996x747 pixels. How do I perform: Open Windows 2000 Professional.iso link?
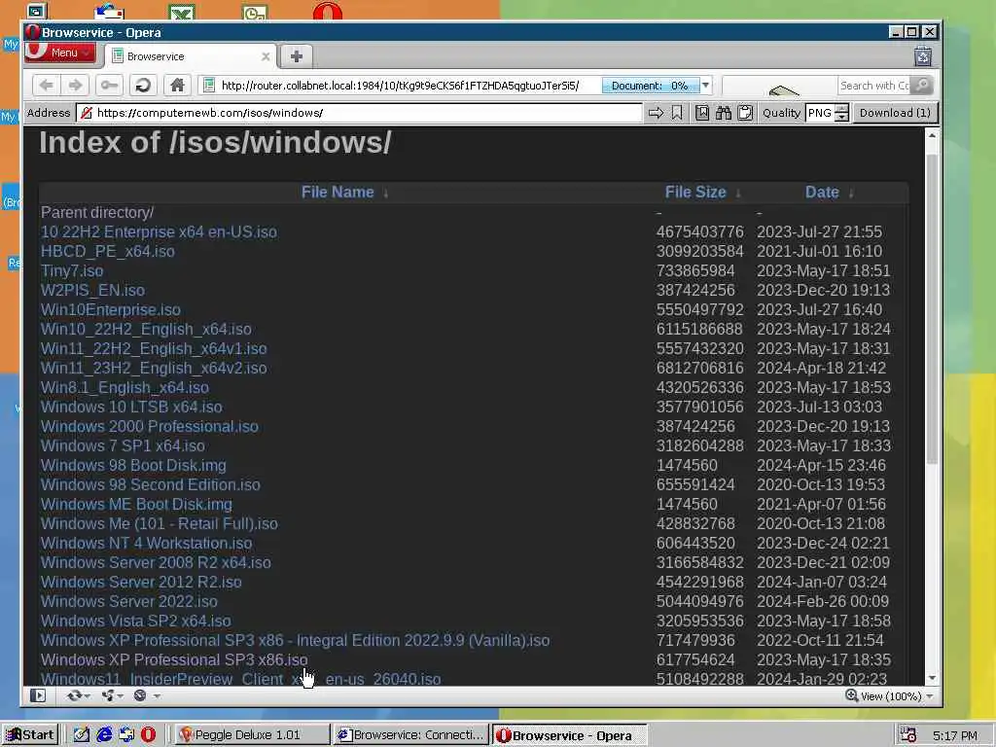click(x=149, y=426)
